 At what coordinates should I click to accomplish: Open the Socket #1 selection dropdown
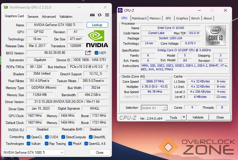click(x=154, y=108)
